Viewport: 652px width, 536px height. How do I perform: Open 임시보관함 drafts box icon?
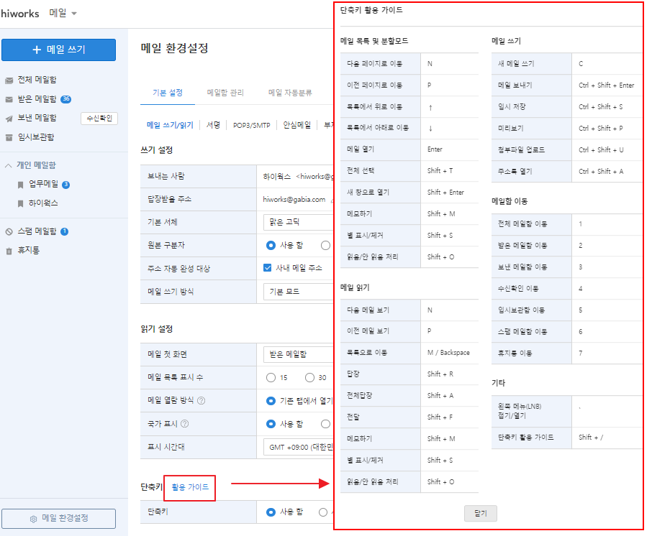9,137
